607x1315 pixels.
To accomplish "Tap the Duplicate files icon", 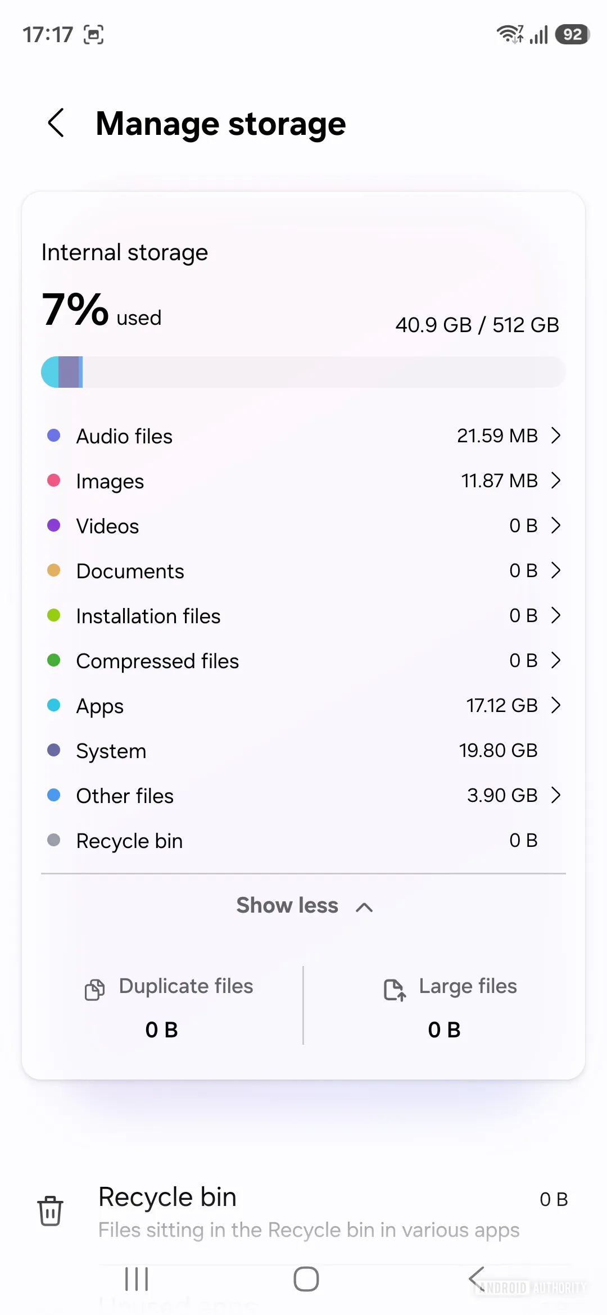I will coord(94,989).
